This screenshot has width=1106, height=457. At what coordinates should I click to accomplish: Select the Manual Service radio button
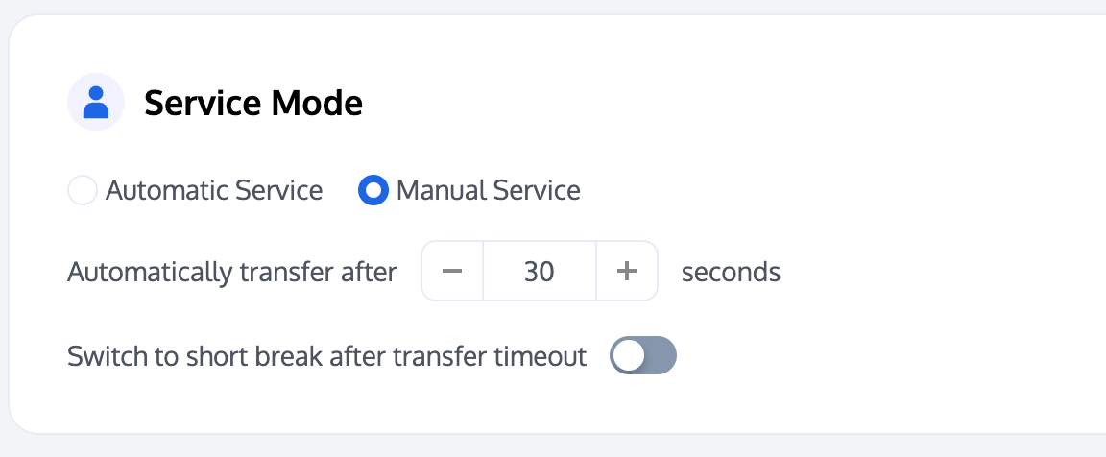pyautogui.click(x=373, y=190)
